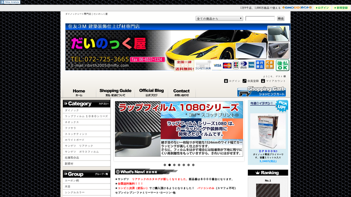Click the door panel thumbnail in banner
This screenshot has width=351, height=197.
tap(279, 51)
